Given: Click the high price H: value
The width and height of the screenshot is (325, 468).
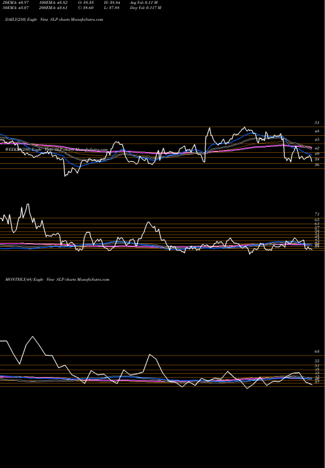Looking at the screenshot, I should [112, 3].
